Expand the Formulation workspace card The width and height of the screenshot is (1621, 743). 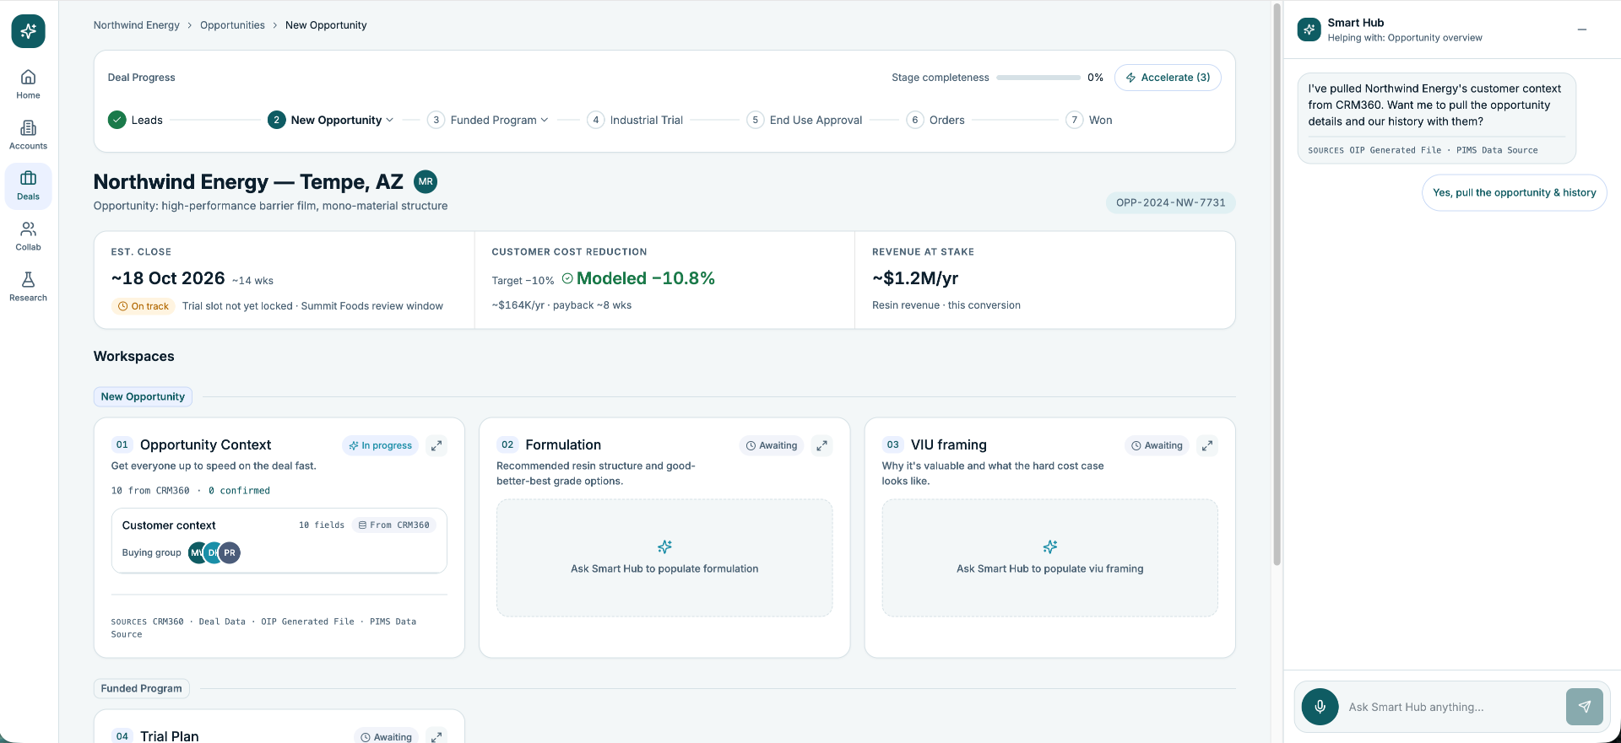(x=821, y=445)
